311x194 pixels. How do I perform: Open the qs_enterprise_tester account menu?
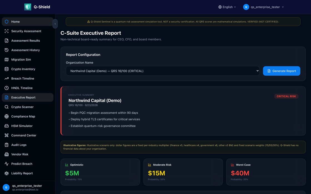pyautogui.click(x=264, y=7)
